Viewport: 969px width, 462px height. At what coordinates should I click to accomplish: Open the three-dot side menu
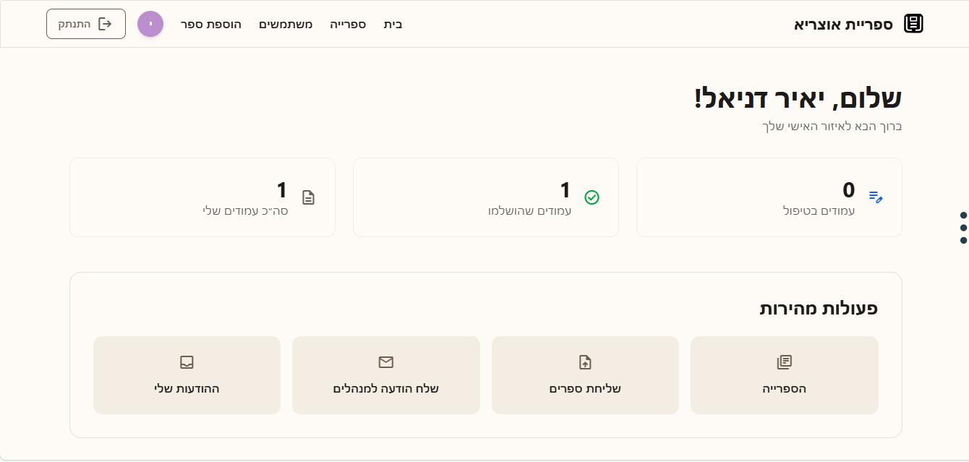(x=963, y=227)
